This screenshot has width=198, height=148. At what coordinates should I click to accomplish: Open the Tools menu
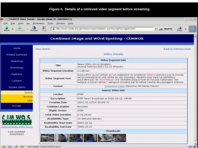point(50,24)
